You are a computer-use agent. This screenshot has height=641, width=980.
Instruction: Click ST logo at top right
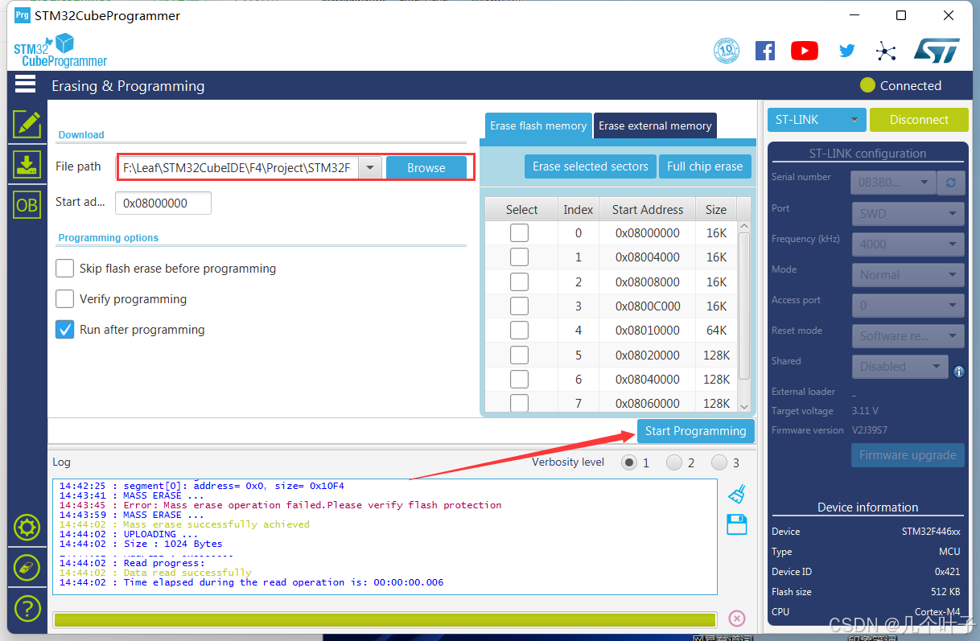coord(937,51)
